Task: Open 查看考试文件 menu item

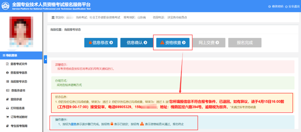Action: point(19,64)
